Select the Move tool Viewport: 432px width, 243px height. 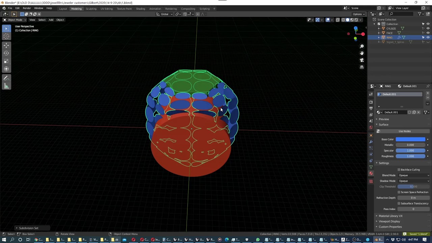click(6, 46)
